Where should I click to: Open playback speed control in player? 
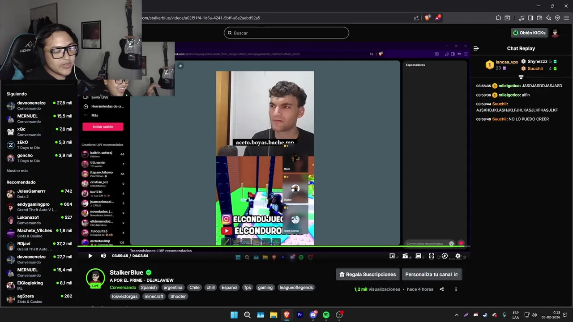pyautogui.click(x=445, y=256)
